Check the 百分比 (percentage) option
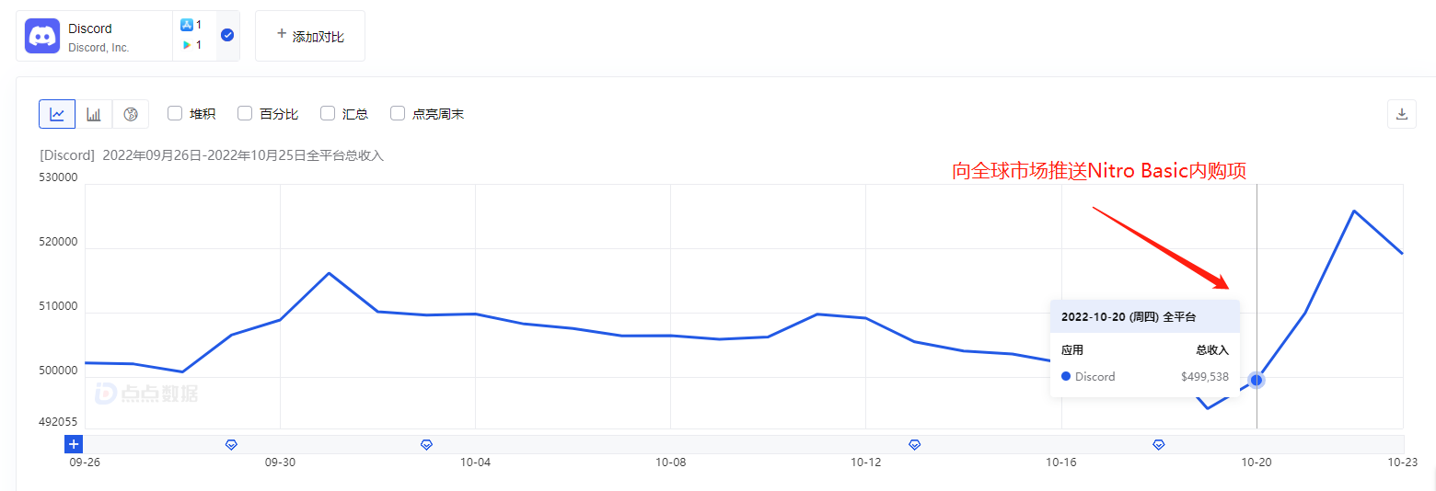This screenshot has width=1436, height=491. coord(245,114)
